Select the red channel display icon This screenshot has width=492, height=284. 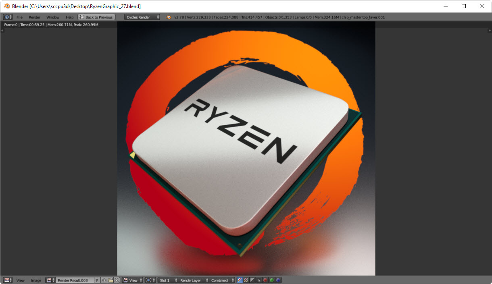pos(265,280)
